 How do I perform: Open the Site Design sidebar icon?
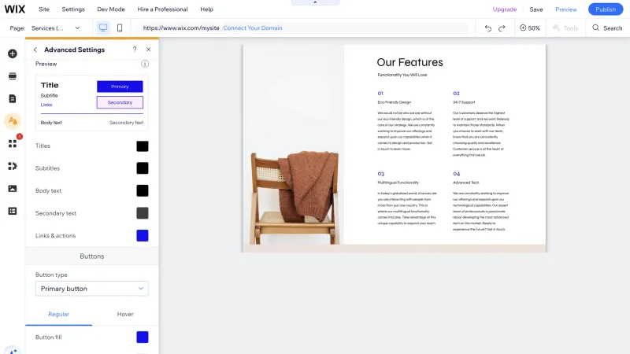click(x=13, y=121)
